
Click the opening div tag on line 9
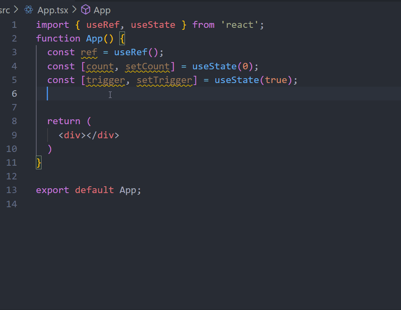[x=72, y=135]
